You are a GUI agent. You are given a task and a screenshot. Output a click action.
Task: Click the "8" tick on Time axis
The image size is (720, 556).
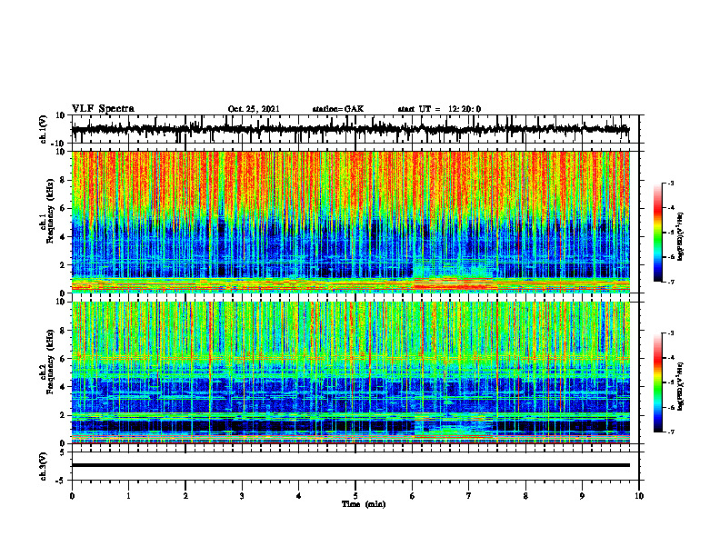click(525, 496)
